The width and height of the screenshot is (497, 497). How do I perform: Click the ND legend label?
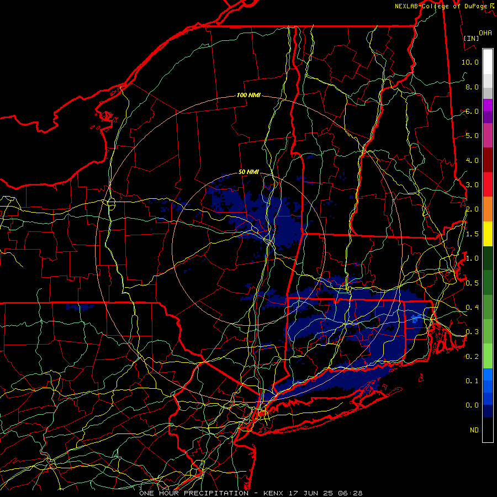click(x=474, y=430)
